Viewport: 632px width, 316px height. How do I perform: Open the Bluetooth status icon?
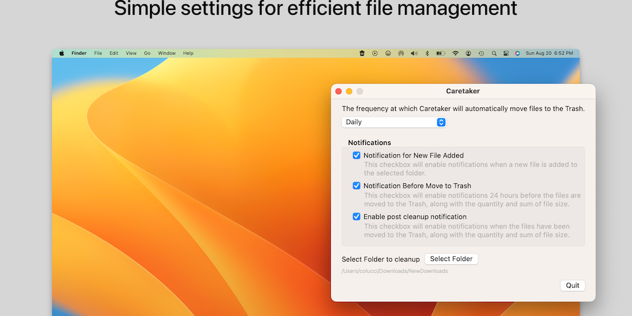tap(427, 54)
